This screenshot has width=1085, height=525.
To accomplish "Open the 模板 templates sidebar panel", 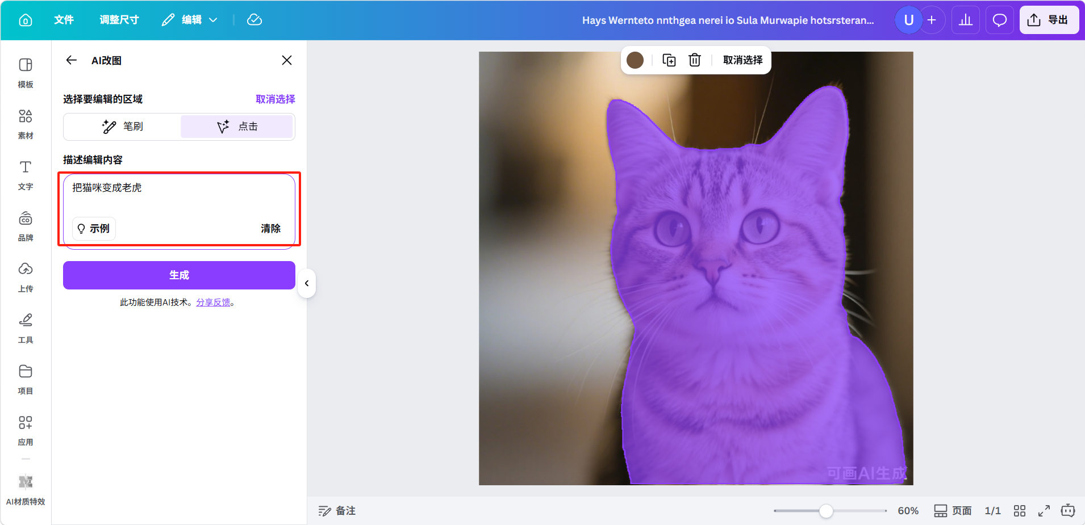I will click(26, 73).
